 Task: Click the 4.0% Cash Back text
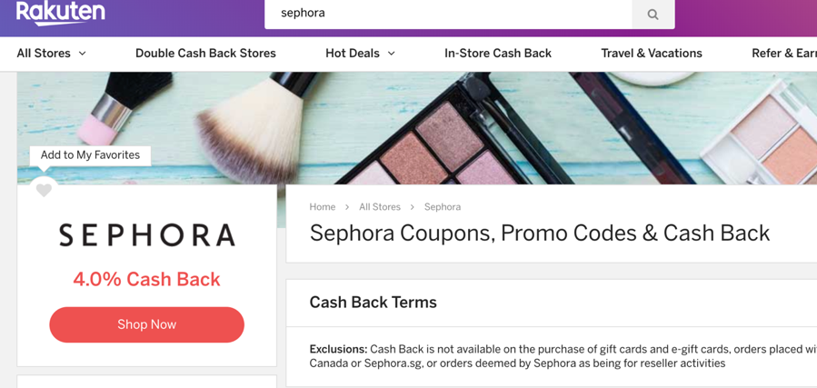147,280
